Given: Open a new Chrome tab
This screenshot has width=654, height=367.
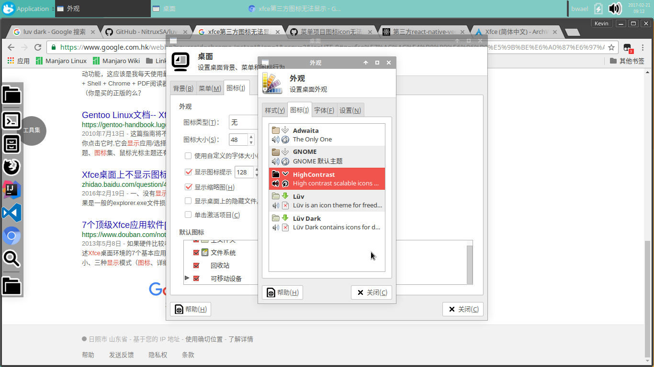Looking at the screenshot, I should tap(572, 32).
